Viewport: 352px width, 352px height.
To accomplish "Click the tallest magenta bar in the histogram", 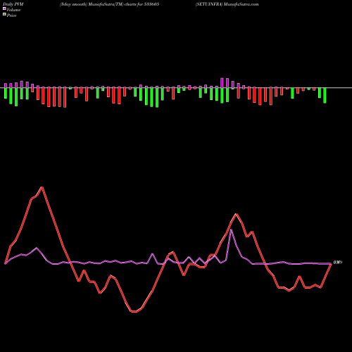I will point(222,83).
